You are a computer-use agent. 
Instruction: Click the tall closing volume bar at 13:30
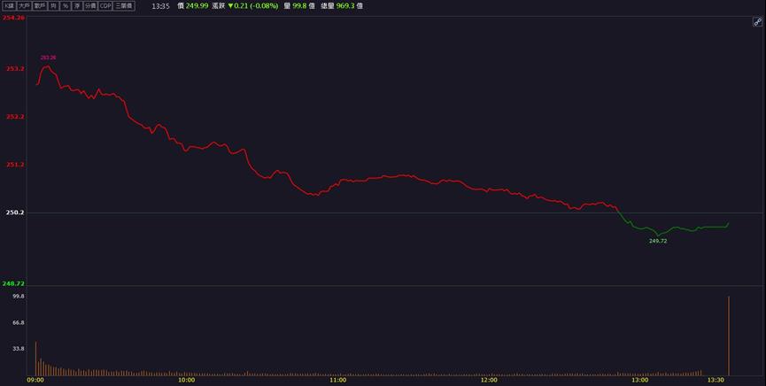tap(729, 336)
